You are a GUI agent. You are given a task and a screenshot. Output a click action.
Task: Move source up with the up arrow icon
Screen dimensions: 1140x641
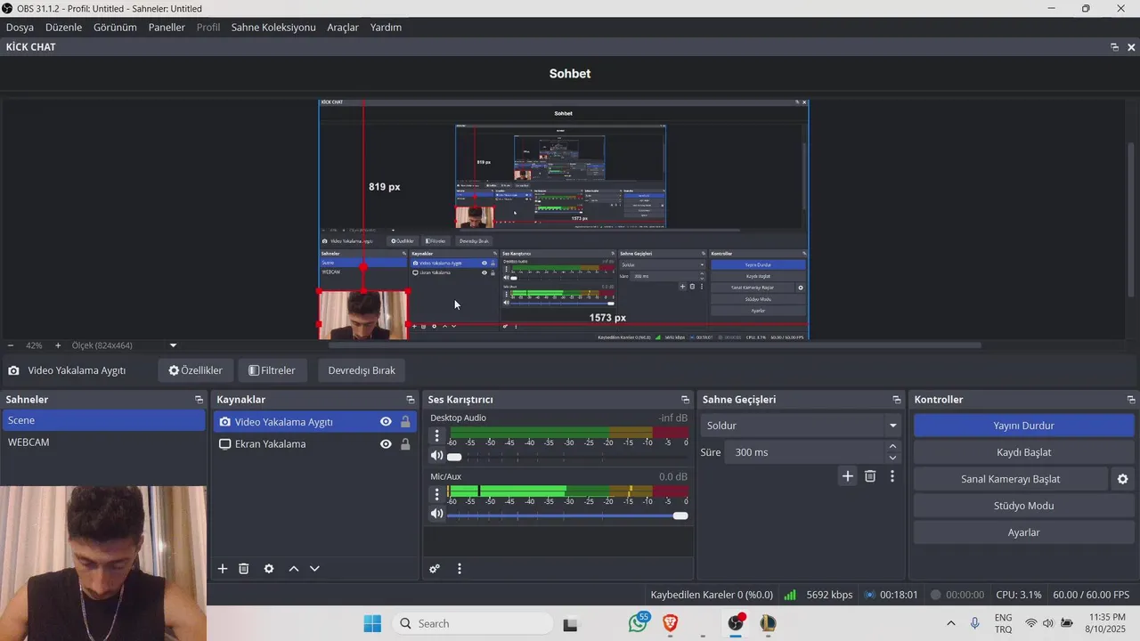coord(294,569)
